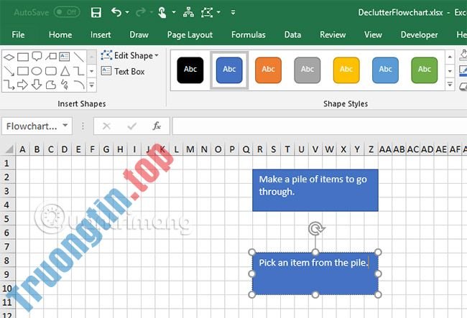Apply the gray Abc shape style
Screen dimensions: 467x318
click(307, 70)
